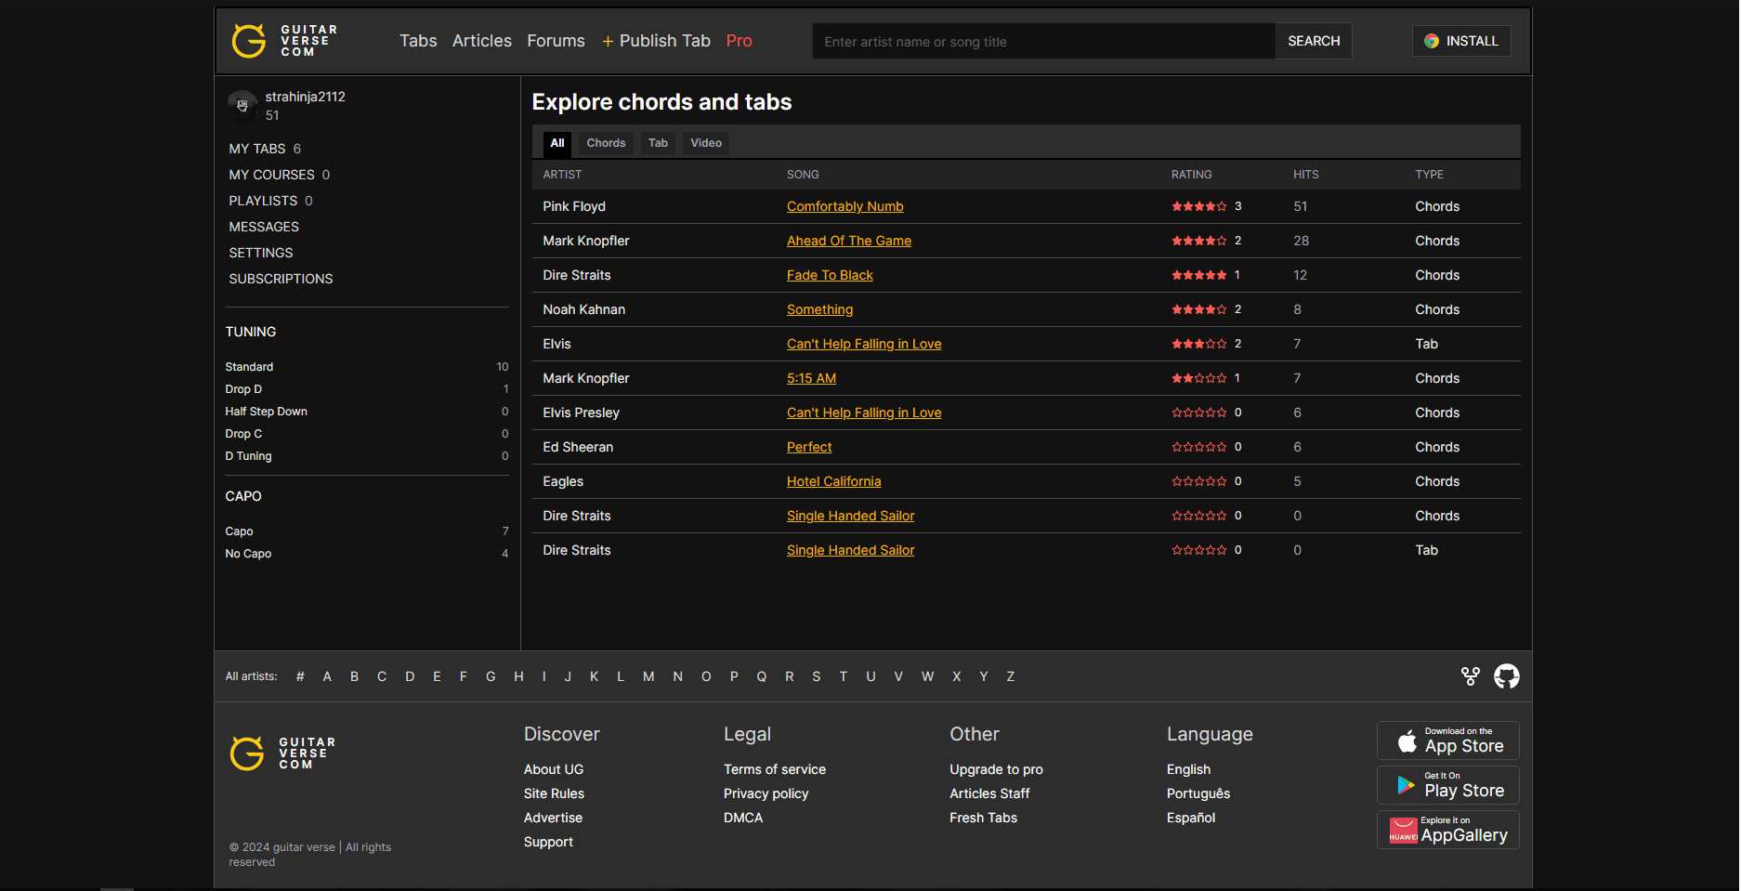The height and width of the screenshot is (891, 1741).
Task: Open the Fade To Black link
Action: click(x=830, y=275)
